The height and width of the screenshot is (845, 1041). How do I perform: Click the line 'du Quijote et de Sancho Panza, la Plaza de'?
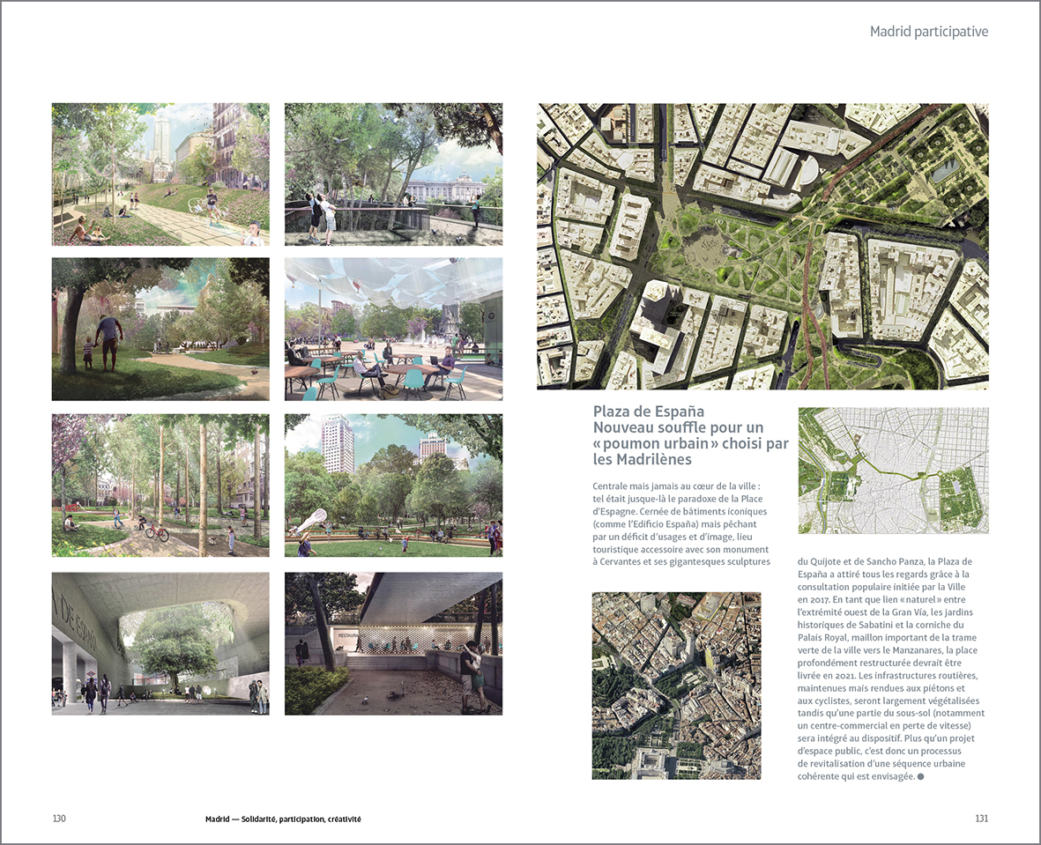pos(885,561)
